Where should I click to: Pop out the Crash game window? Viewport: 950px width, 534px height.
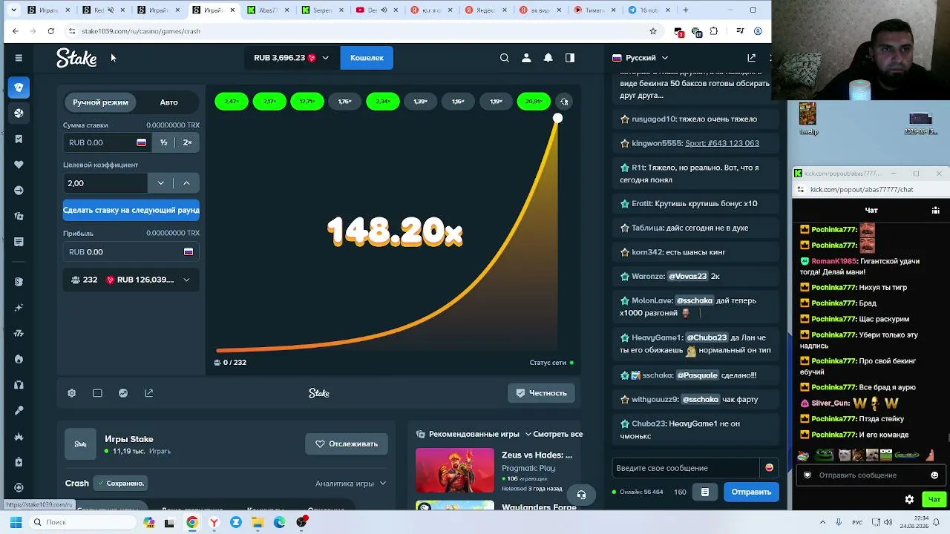pyautogui.click(x=149, y=393)
